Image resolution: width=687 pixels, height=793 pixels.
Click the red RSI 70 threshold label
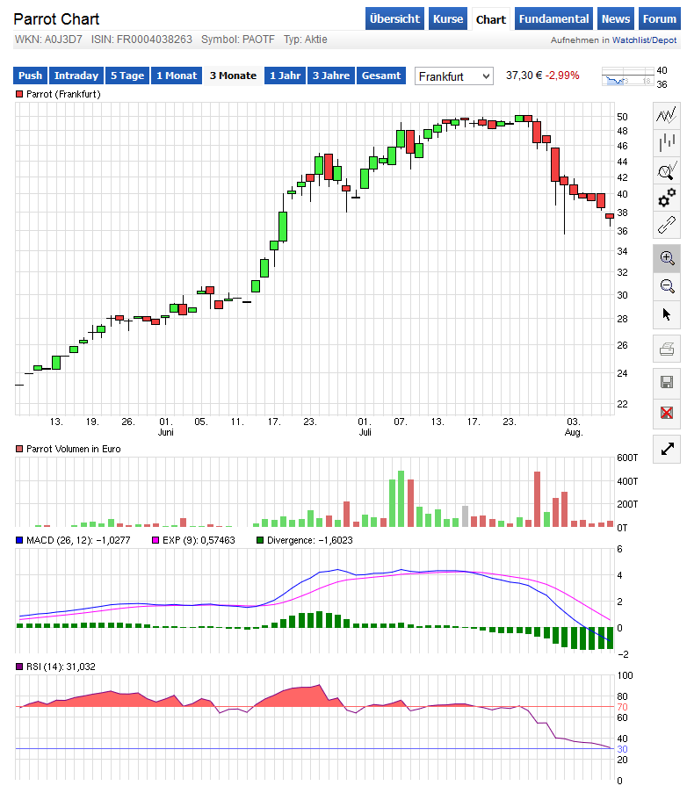click(622, 707)
